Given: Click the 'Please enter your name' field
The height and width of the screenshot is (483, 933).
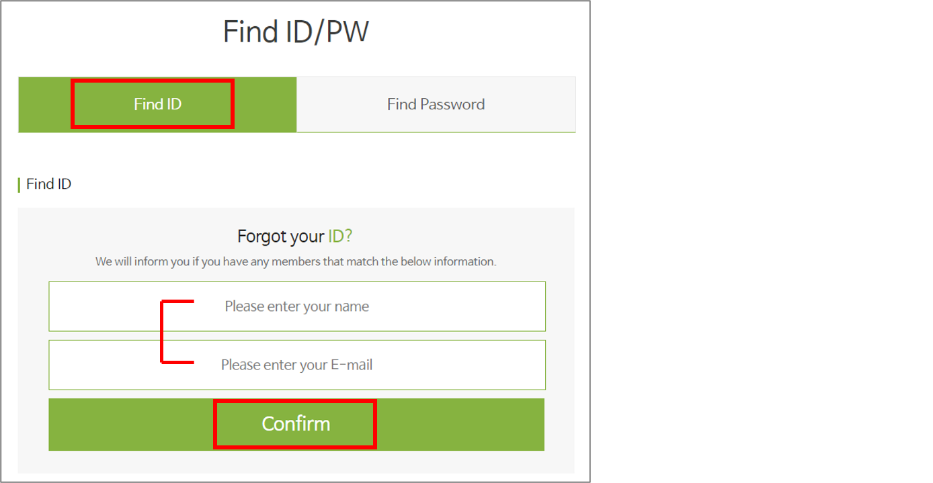Looking at the screenshot, I should (296, 306).
